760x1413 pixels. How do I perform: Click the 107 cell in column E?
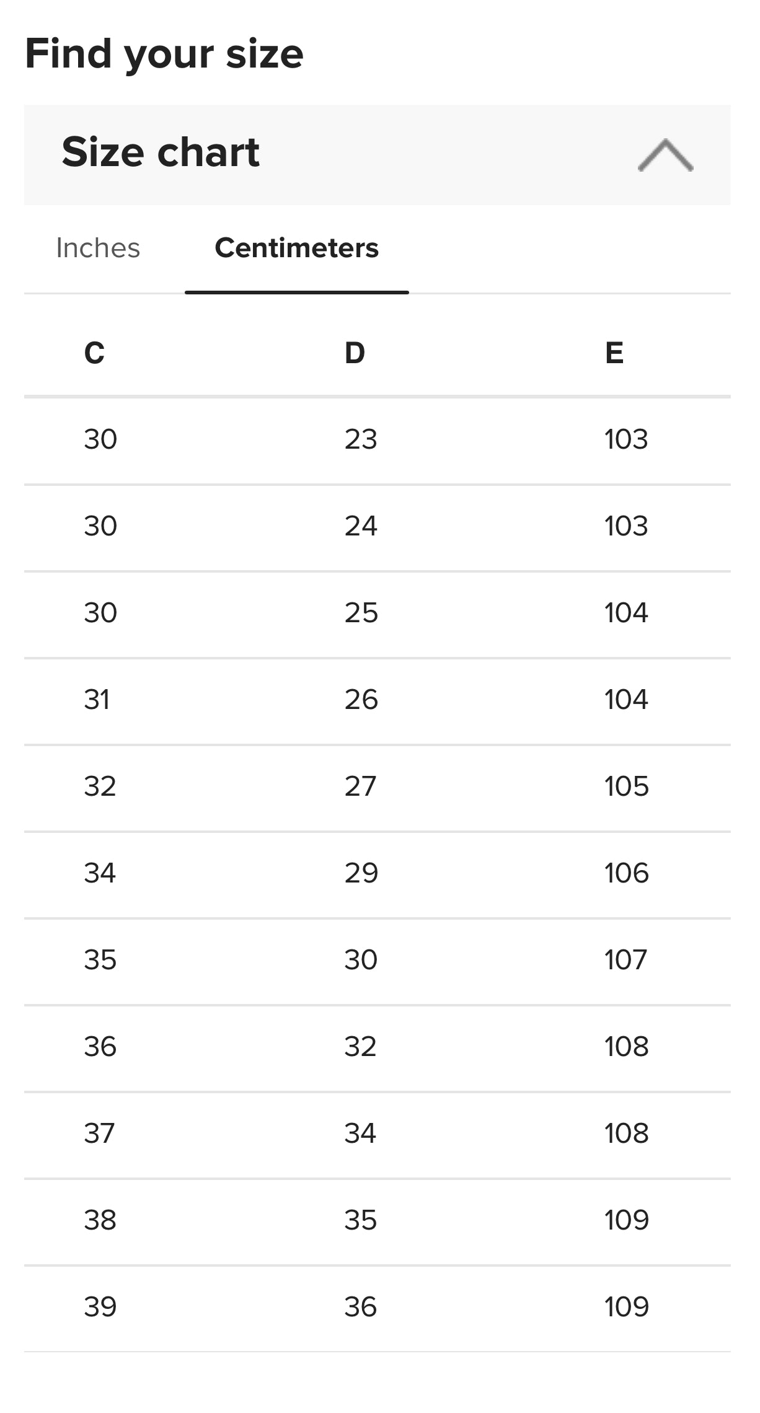coord(625,960)
